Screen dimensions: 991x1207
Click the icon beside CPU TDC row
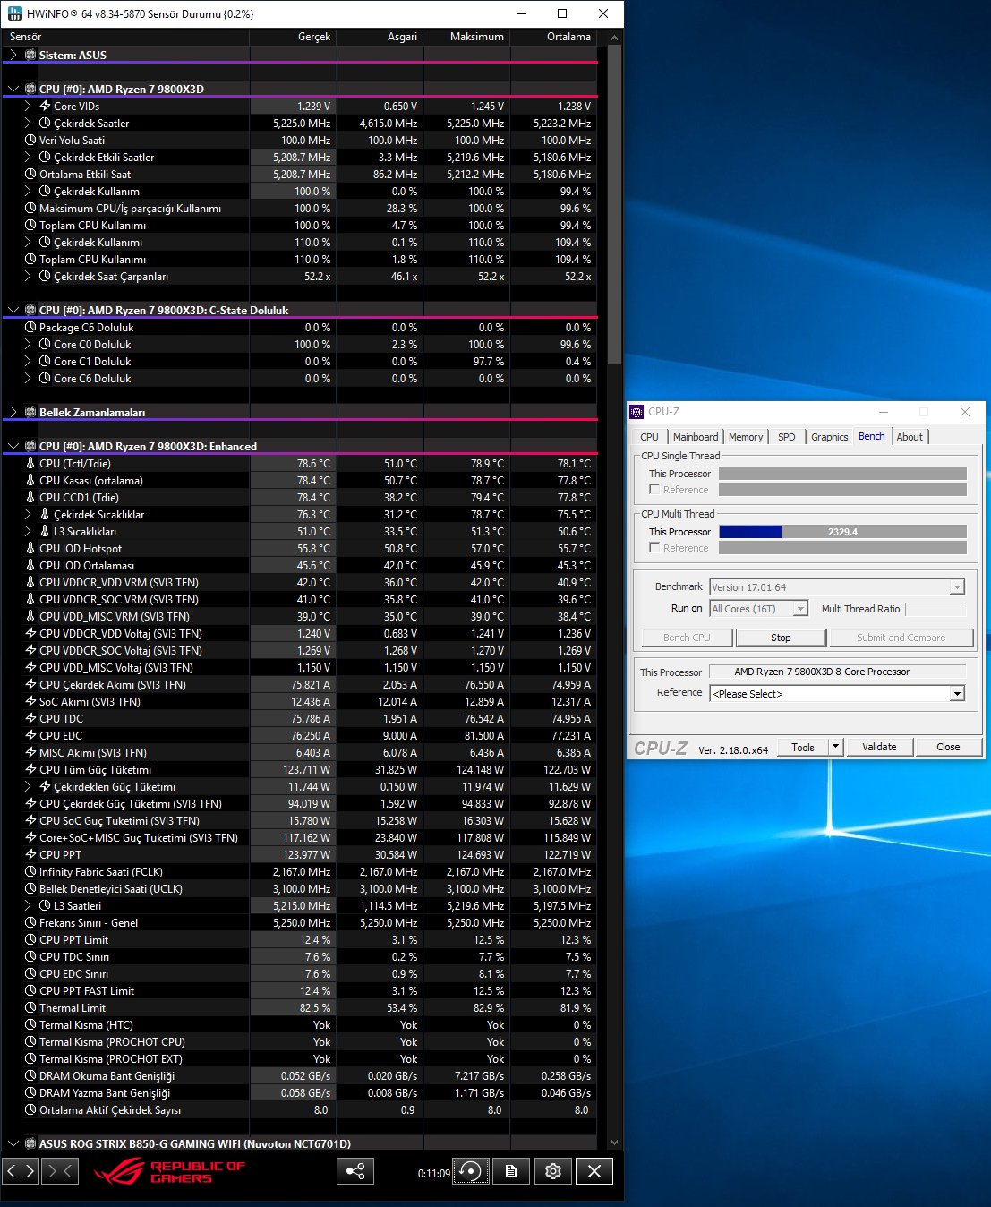pos(30,718)
